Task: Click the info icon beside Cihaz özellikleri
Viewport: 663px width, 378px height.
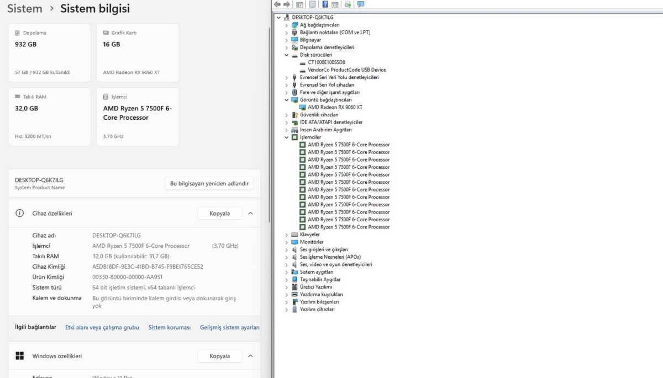Action: tap(19, 213)
